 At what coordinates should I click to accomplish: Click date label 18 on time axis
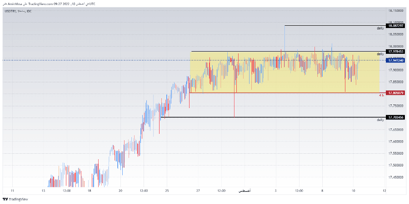coord(89,191)
